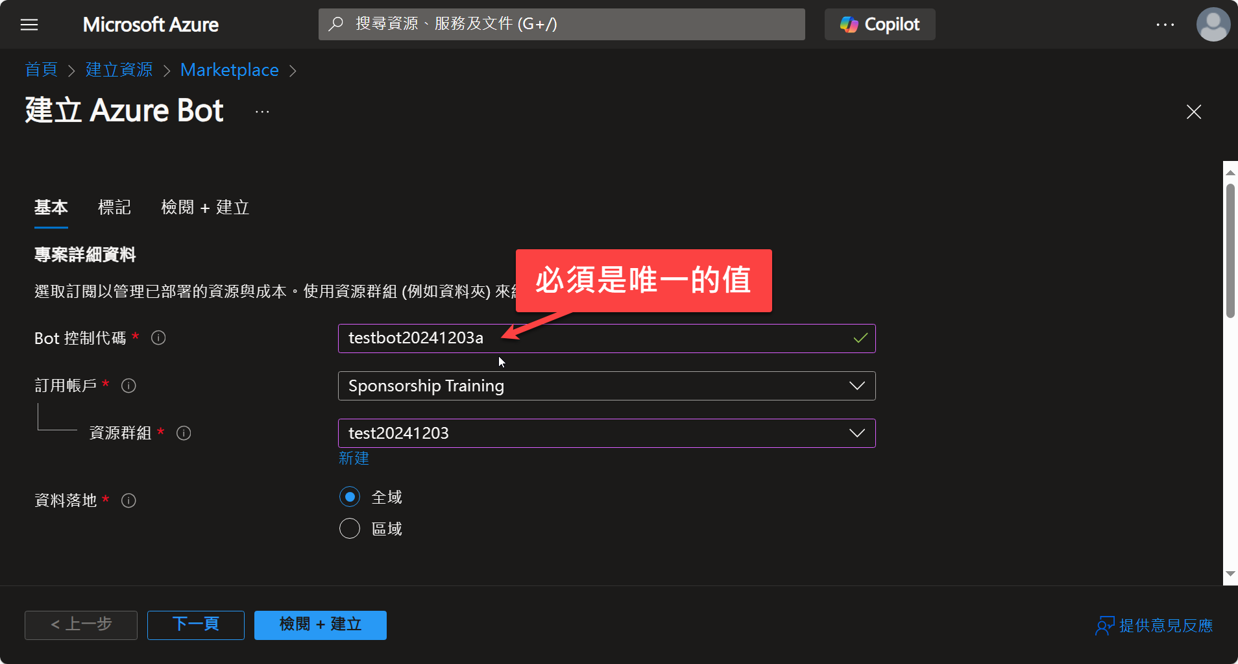This screenshot has width=1238, height=664.
Task: Open the Azure portal hamburger menu
Action: [29, 25]
